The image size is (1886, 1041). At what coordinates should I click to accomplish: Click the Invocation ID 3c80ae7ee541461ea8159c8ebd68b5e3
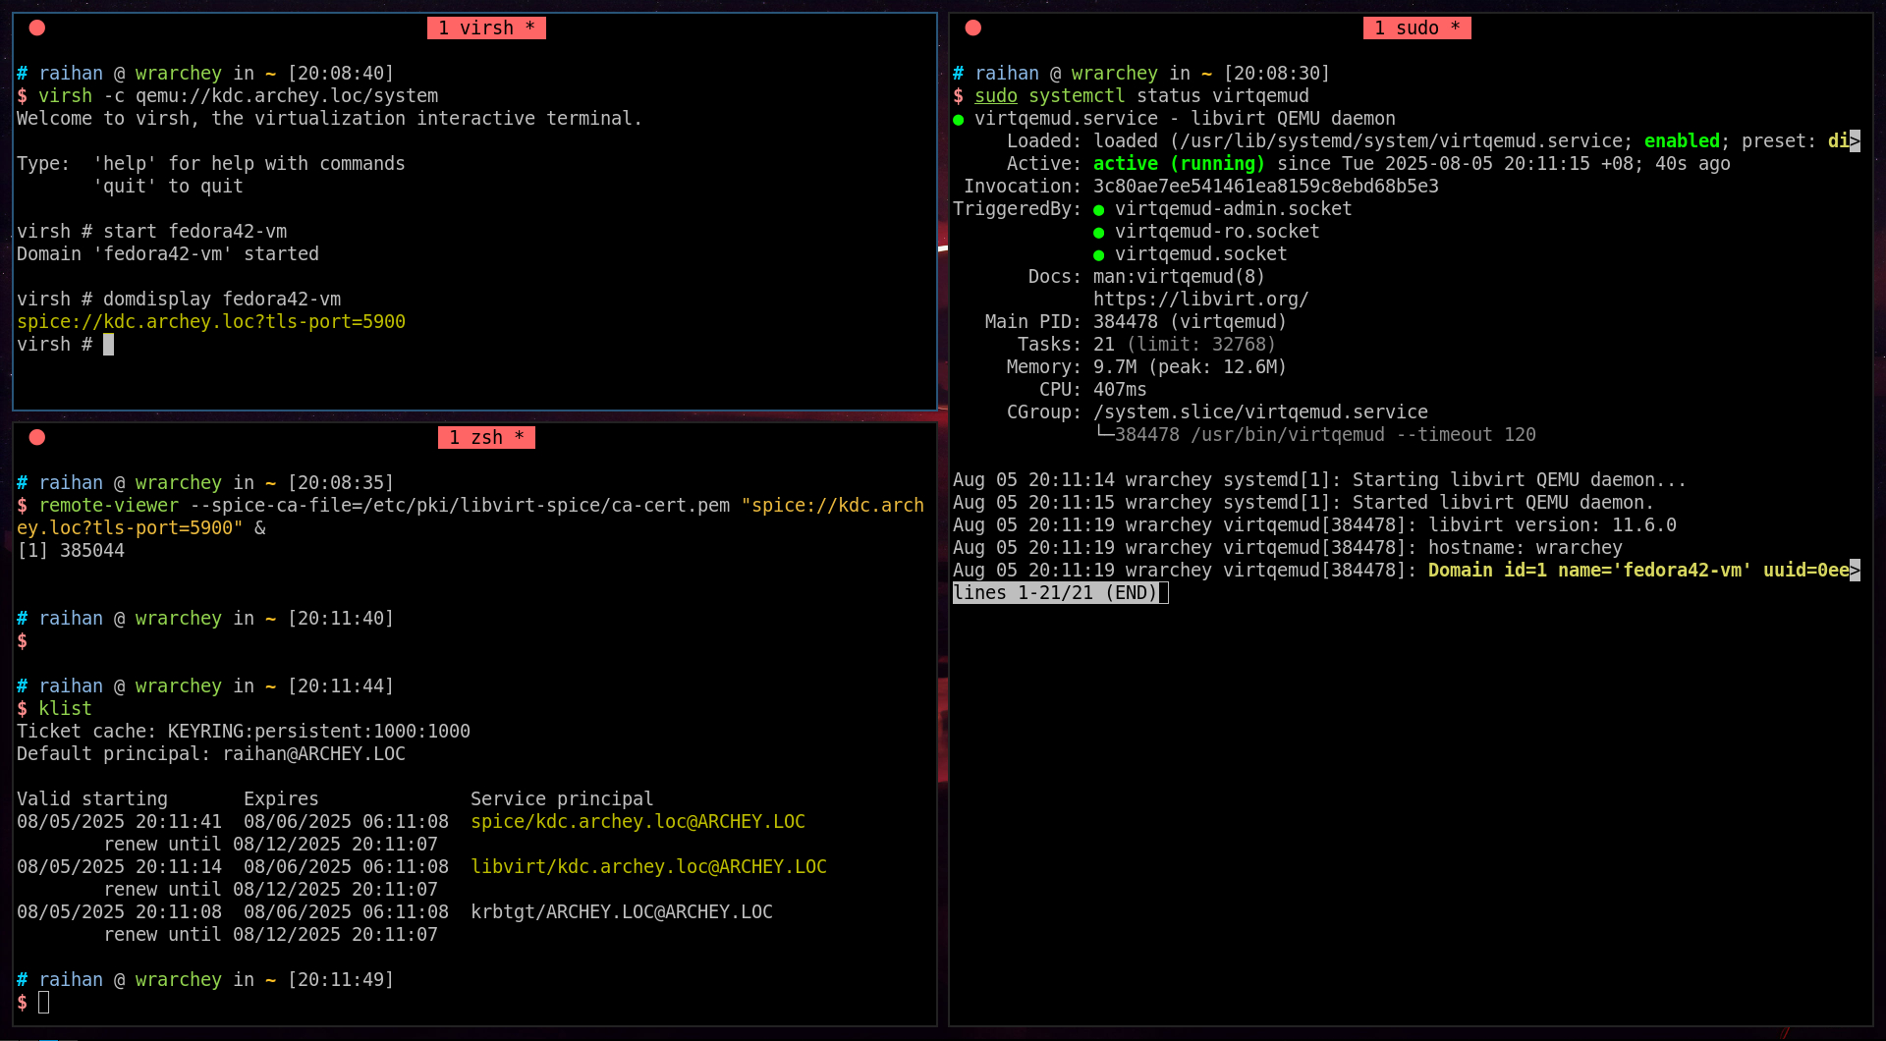[1265, 187]
